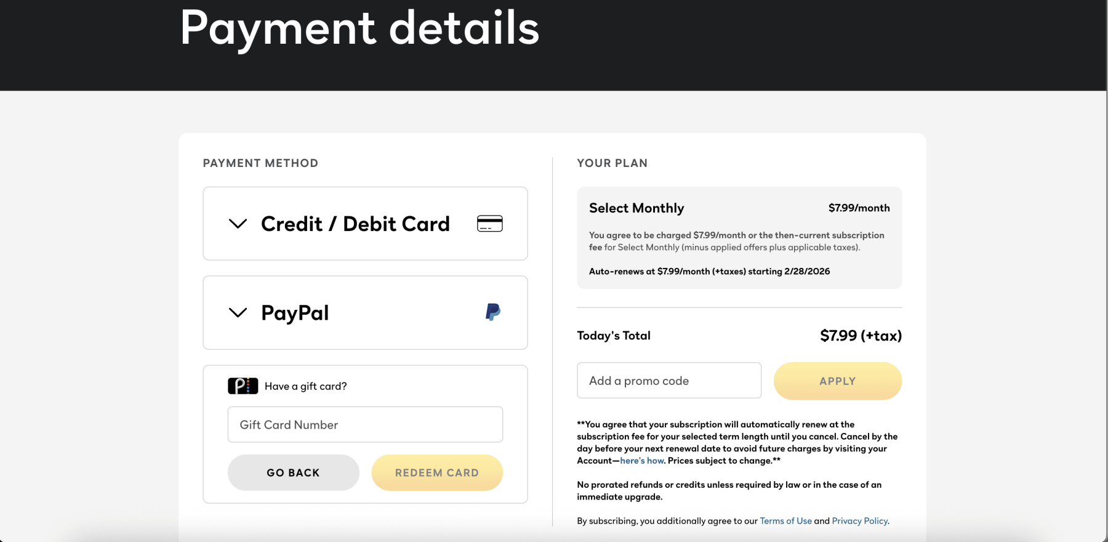
Task: Click the Peacock gift card icon
Action: [x=243, y=386]
